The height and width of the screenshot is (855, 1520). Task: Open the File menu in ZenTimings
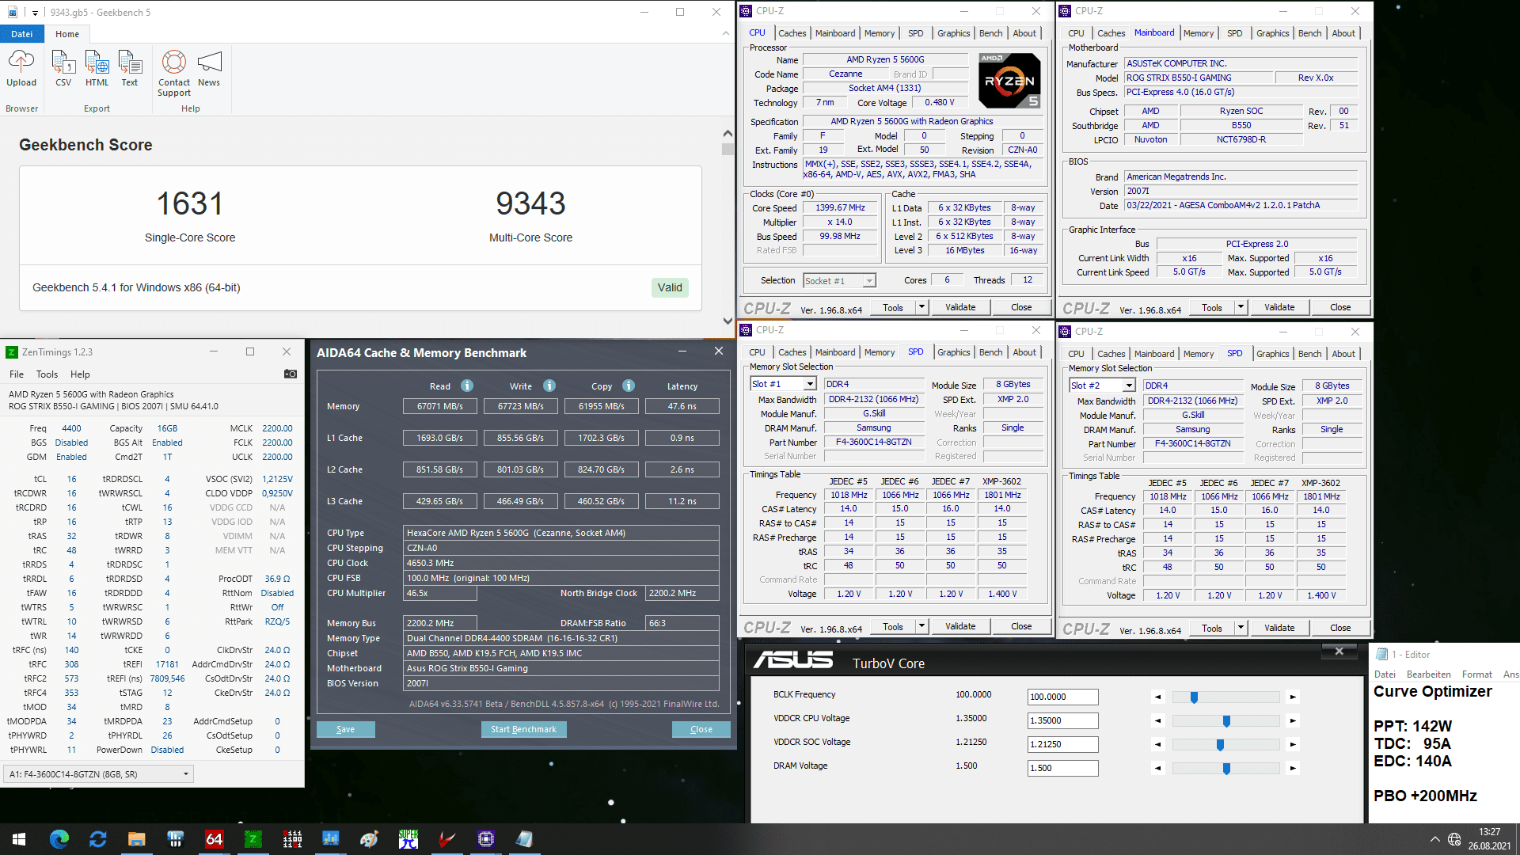coord(17,374)
